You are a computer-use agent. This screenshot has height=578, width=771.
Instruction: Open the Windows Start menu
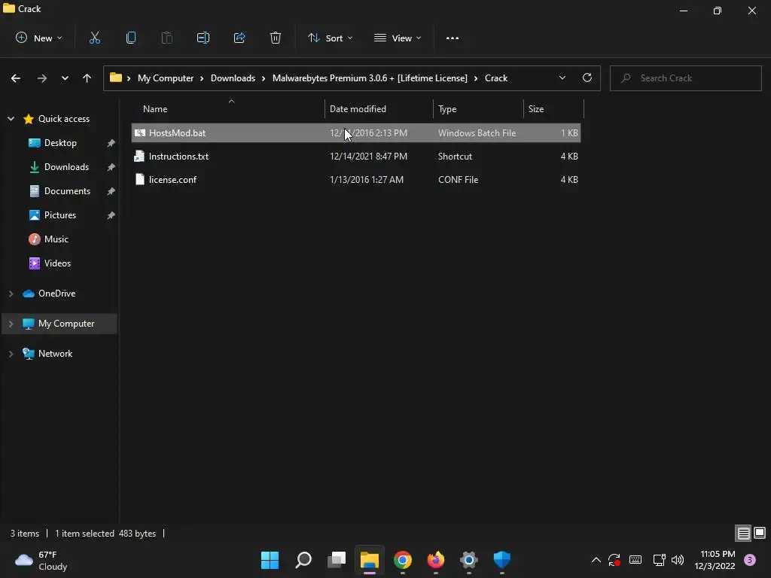click(x=270, y=560)
